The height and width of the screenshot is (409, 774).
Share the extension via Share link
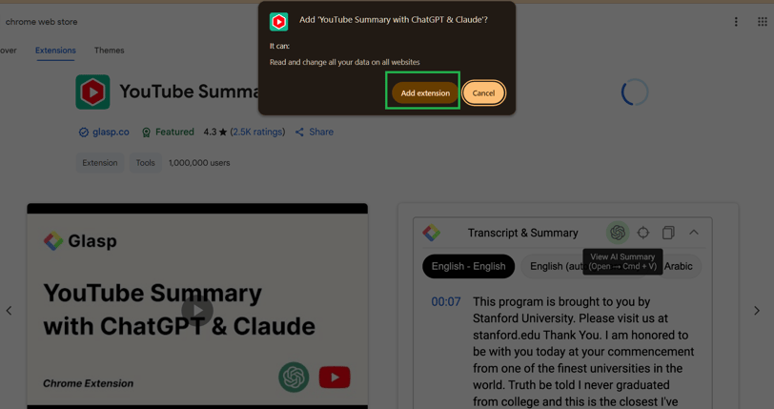point(315,132)
